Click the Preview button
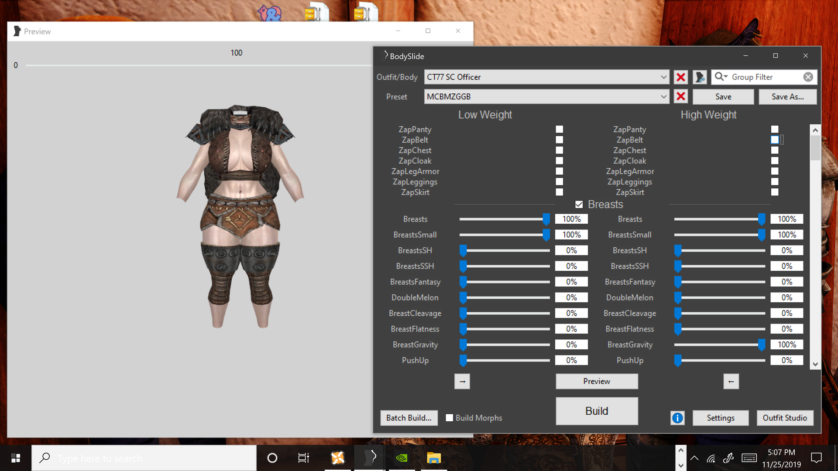The width and height of the screenshot is (838, 471). click(x=597, y=381)
